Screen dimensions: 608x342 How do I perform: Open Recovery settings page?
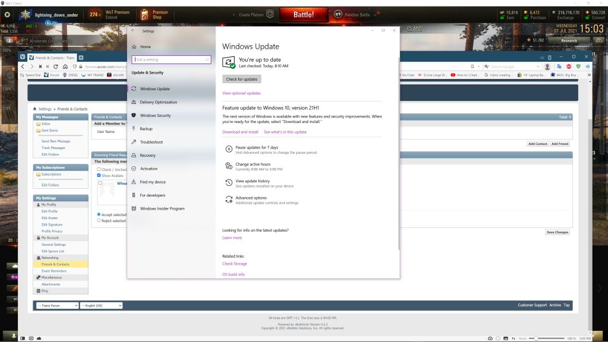(147, 155)
